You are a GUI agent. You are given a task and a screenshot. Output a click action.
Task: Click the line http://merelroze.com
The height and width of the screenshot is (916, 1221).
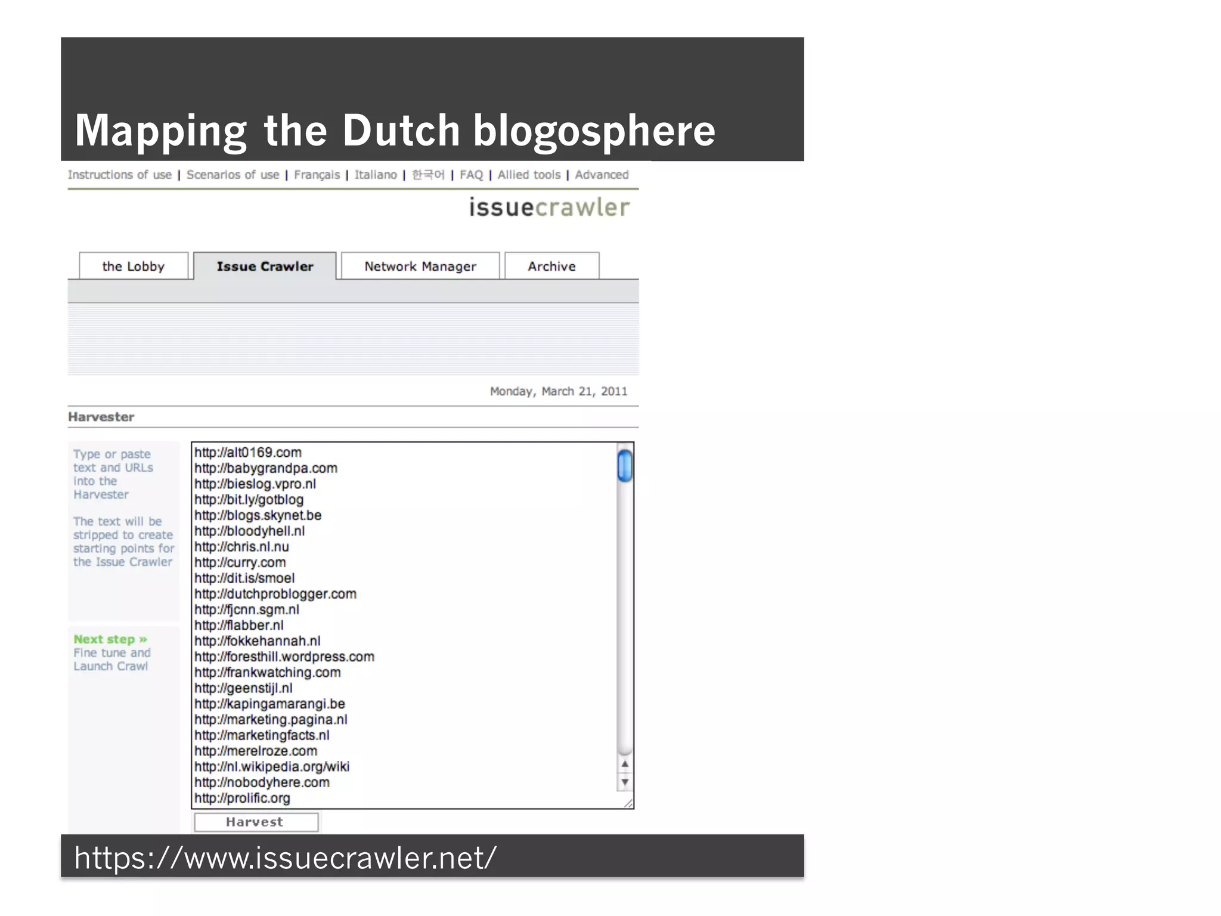pos(256,751)
